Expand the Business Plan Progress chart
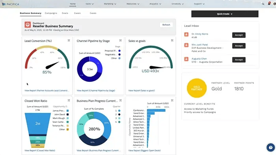 tap(120, 100)
